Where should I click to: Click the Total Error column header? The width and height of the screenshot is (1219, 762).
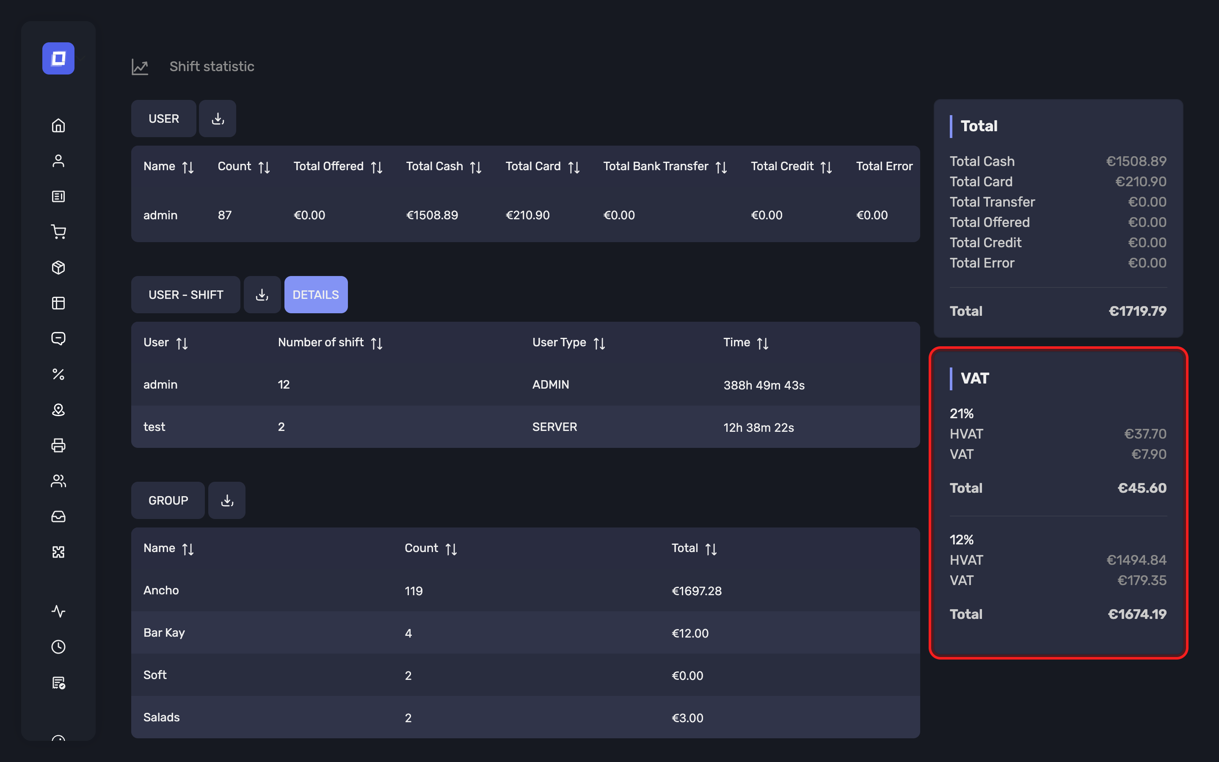click(x=884, y=166)
